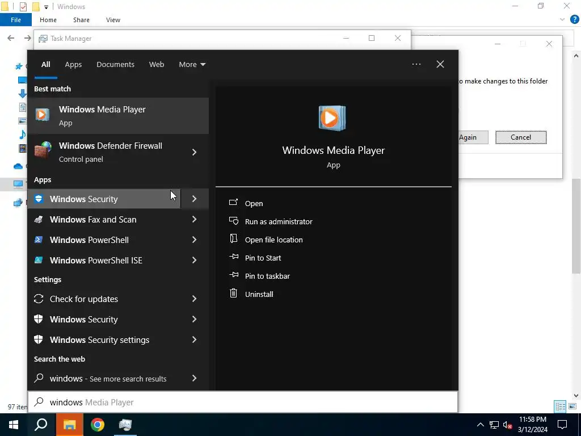Click the Windows PowerShell ISE icon

(x=39, y=260)
